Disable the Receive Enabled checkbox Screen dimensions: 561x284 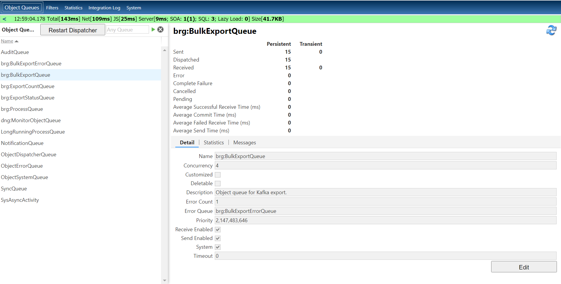217,229
